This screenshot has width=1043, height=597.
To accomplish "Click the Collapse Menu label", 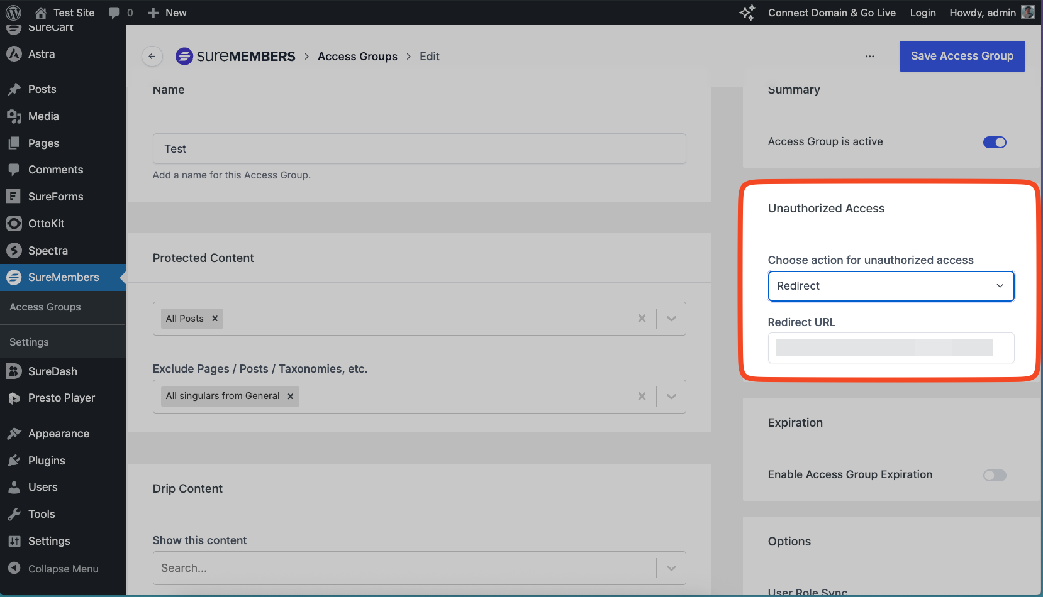I will tap(64, 569).
